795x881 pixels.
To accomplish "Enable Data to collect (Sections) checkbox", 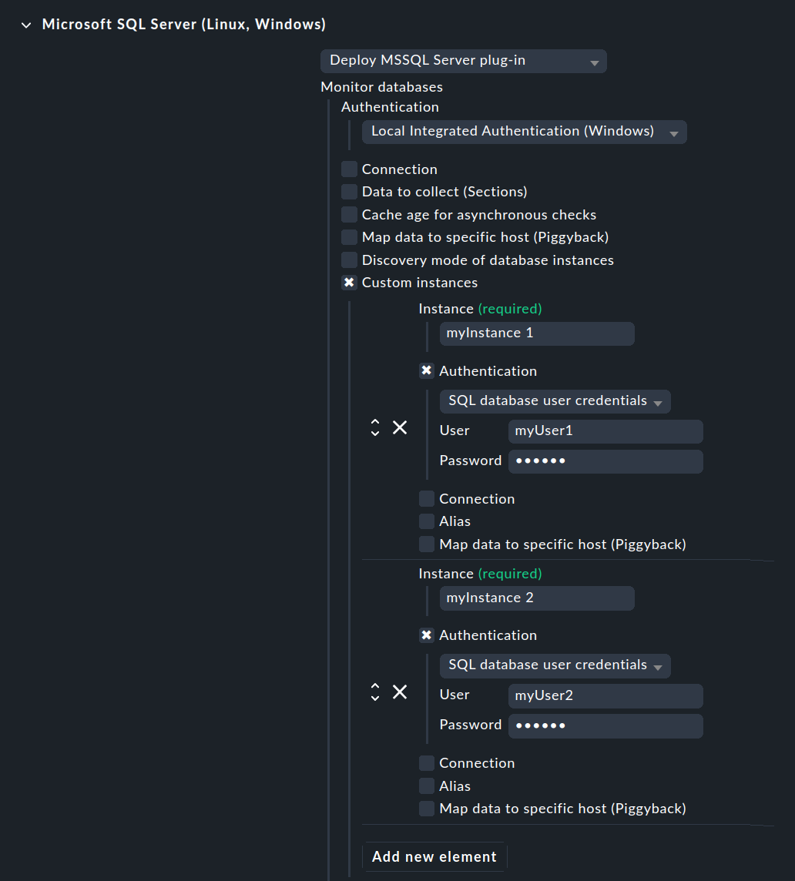I will click(x=349, y=192).
